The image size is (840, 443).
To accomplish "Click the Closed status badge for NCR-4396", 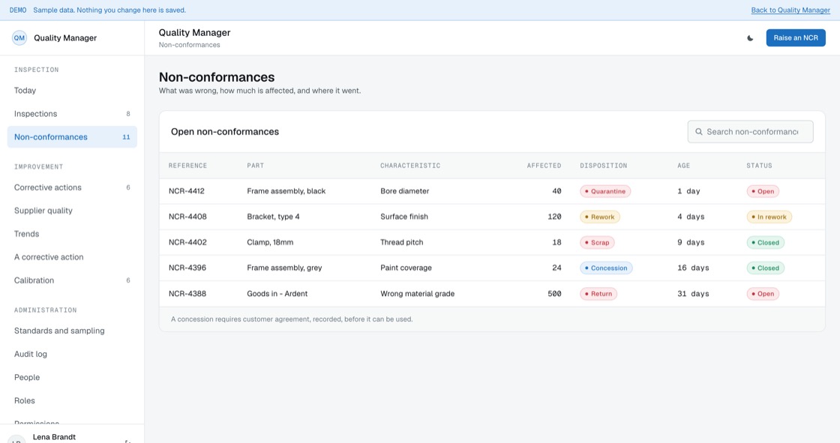I will 765,268.
